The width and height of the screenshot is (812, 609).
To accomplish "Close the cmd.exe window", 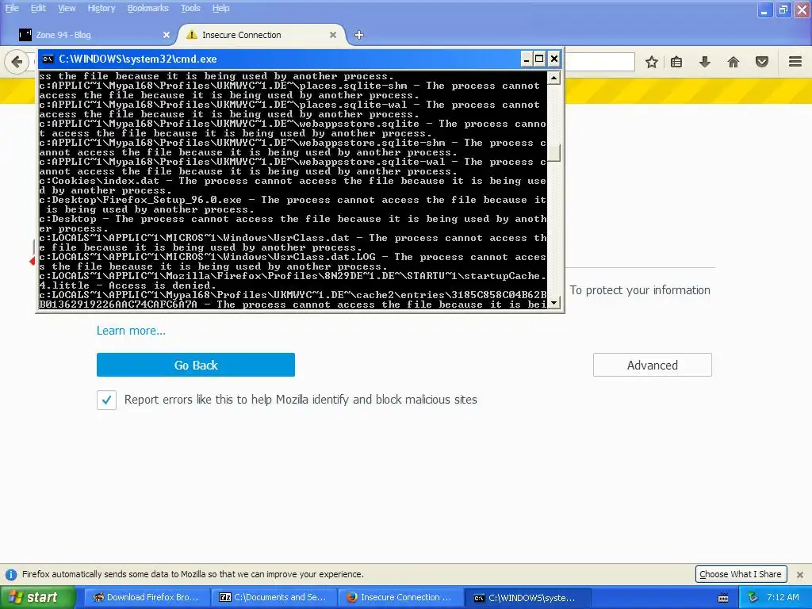I will coord(554,59).
